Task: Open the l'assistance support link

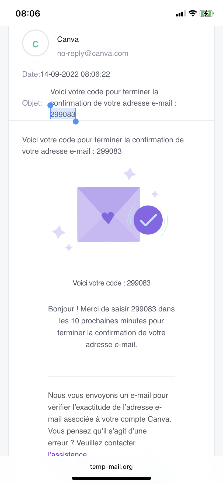Action: click(x=67, y=454)
